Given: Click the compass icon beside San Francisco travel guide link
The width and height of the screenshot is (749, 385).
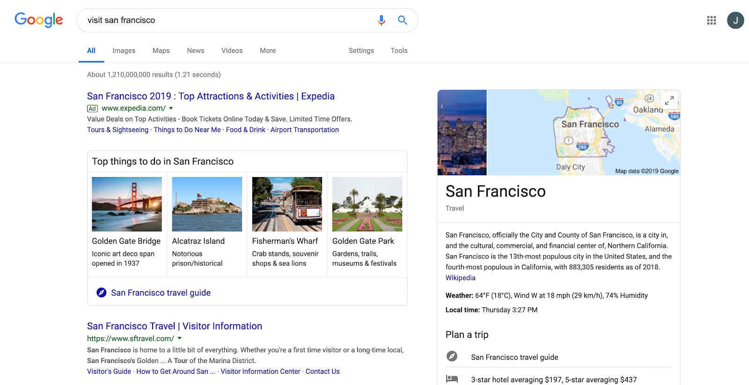Looking at the screenshot, I should 102,293.
